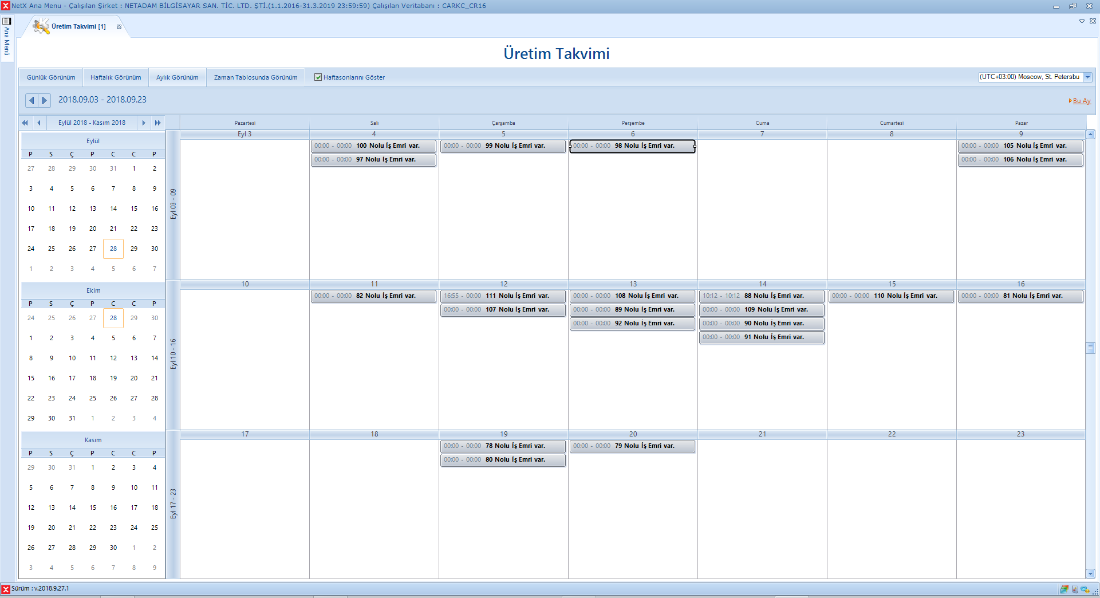Click the Eylül 2018 - Kasım 2018 range selector
1100x598 pixels.
[x=92, y=123]
